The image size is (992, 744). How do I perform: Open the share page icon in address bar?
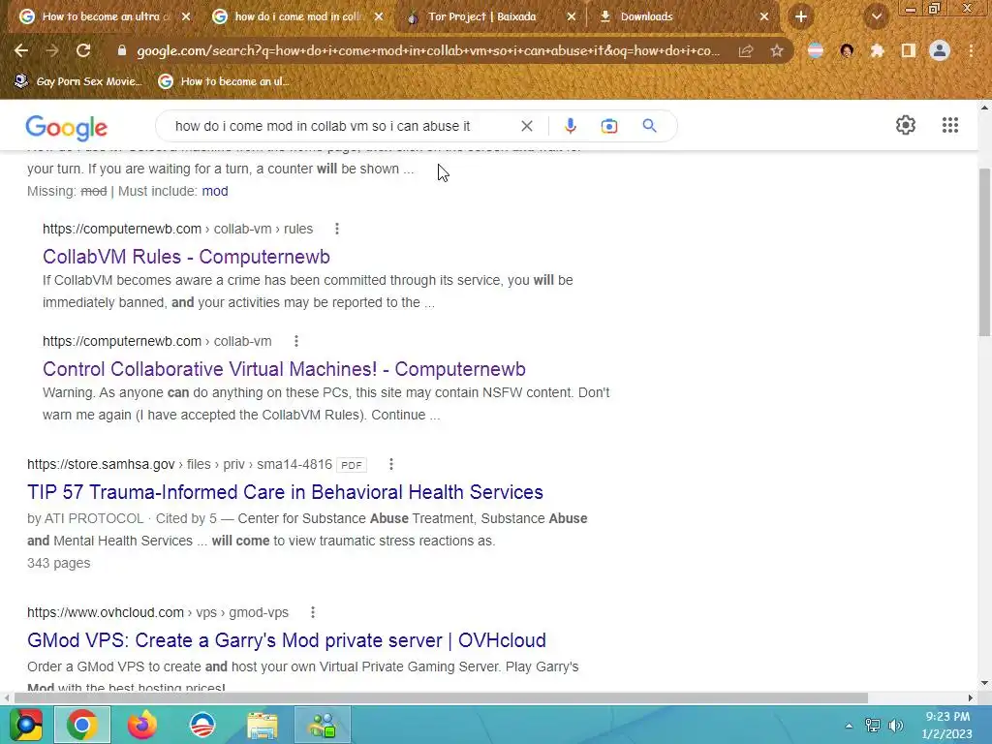[x=746, y=50]
